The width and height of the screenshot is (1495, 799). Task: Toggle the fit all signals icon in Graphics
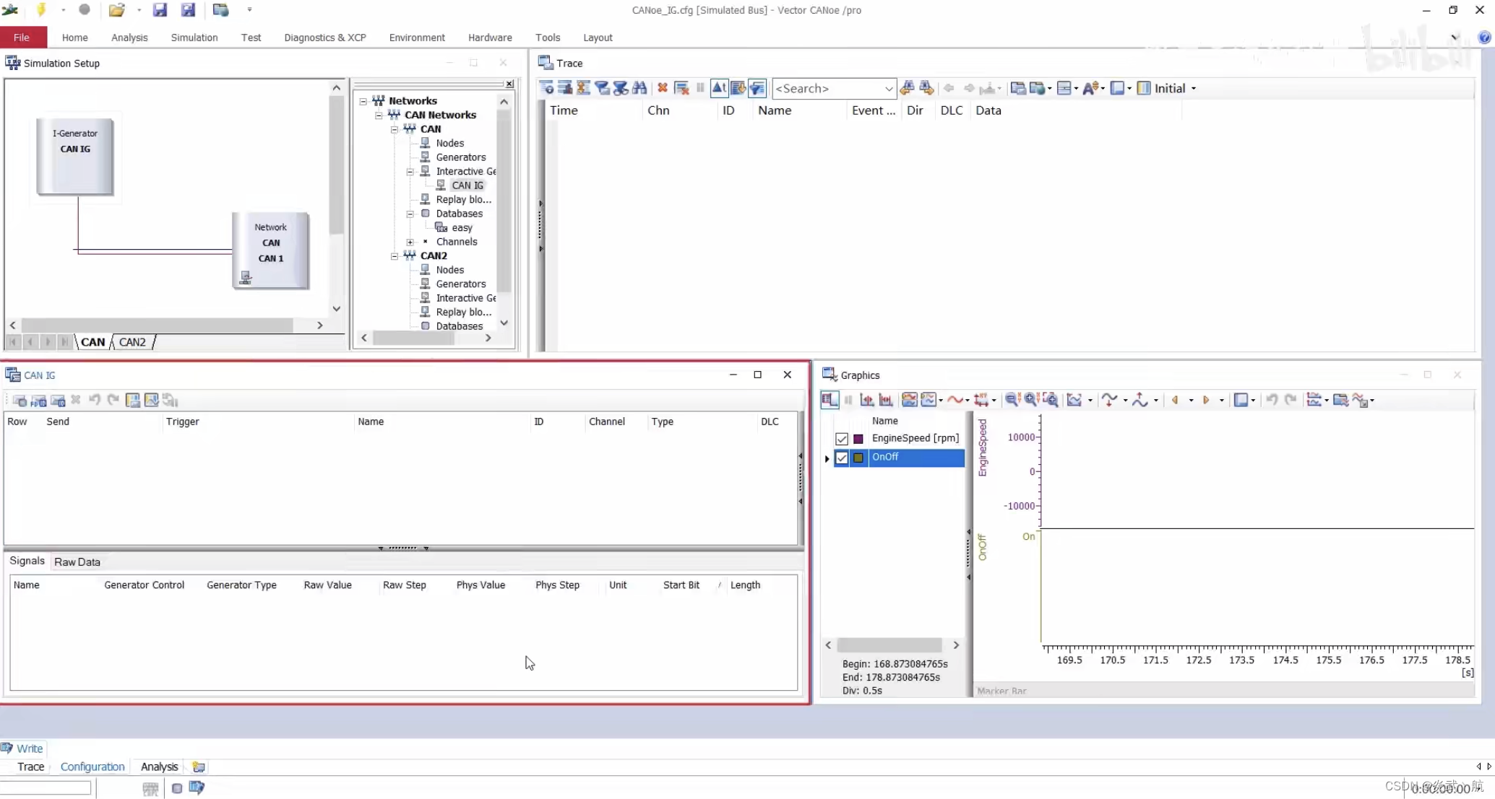coord(1074,400)
